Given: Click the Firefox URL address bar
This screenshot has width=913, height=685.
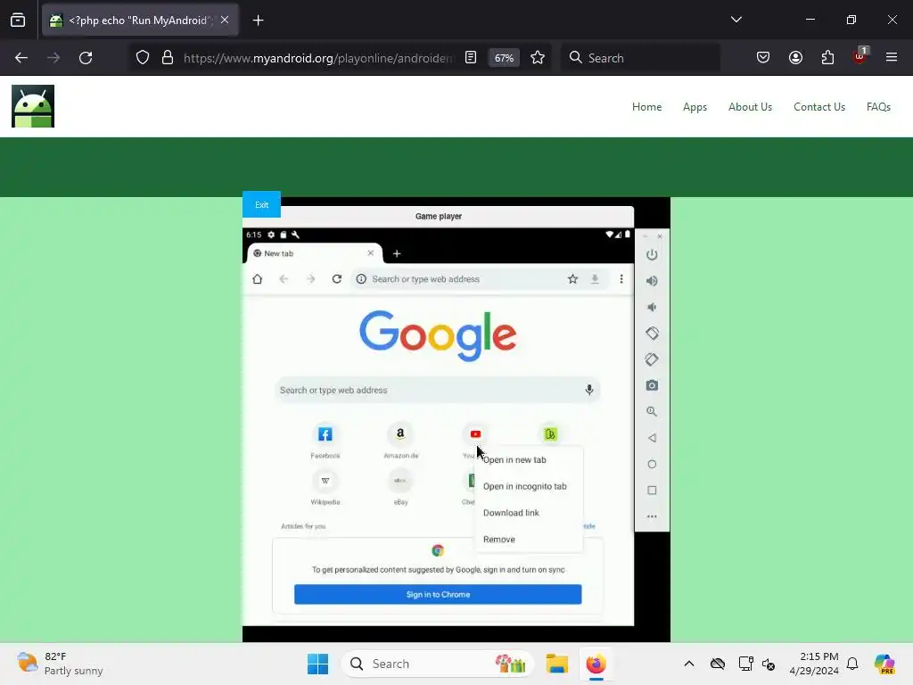Looking at the screenshot, I should [317, 58].
